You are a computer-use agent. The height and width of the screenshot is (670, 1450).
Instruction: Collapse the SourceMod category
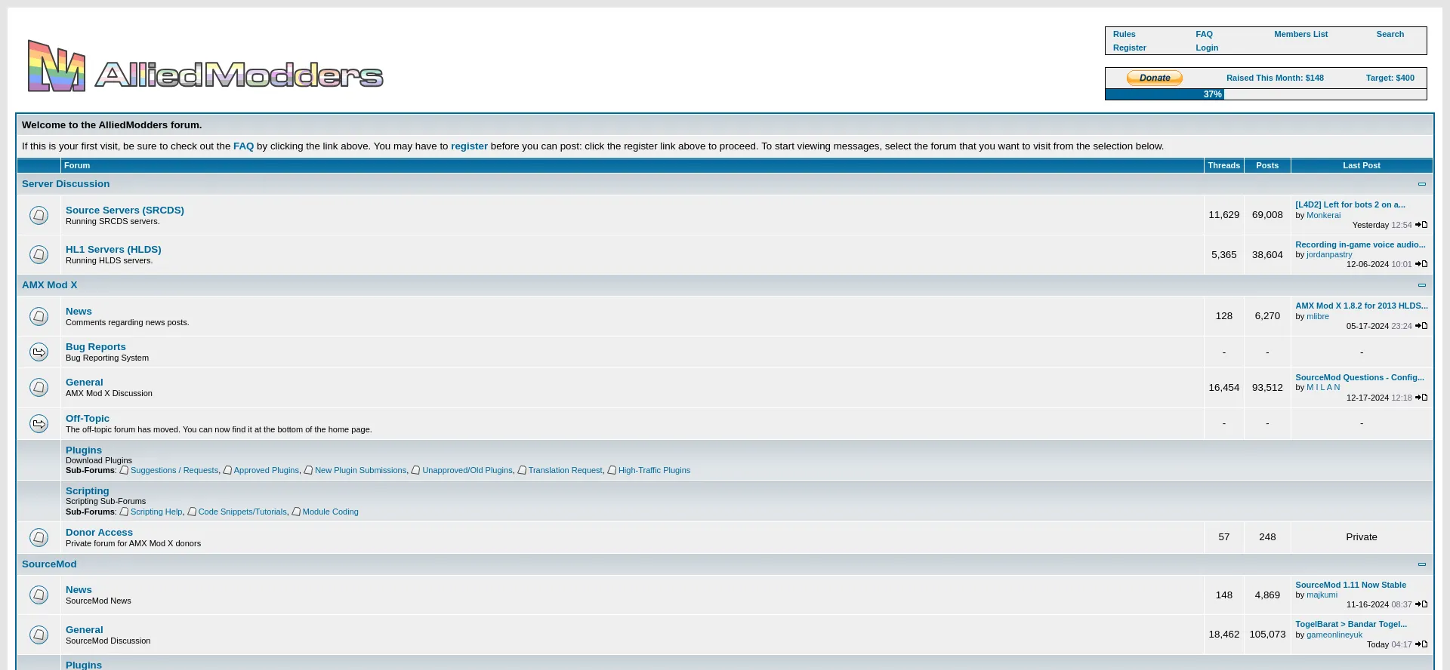coord(1422,564)
